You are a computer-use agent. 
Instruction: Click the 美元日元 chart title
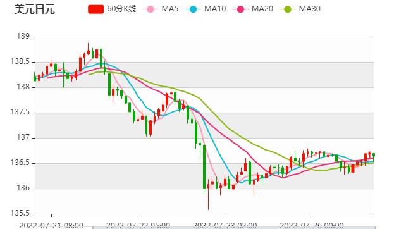[35, 9]
